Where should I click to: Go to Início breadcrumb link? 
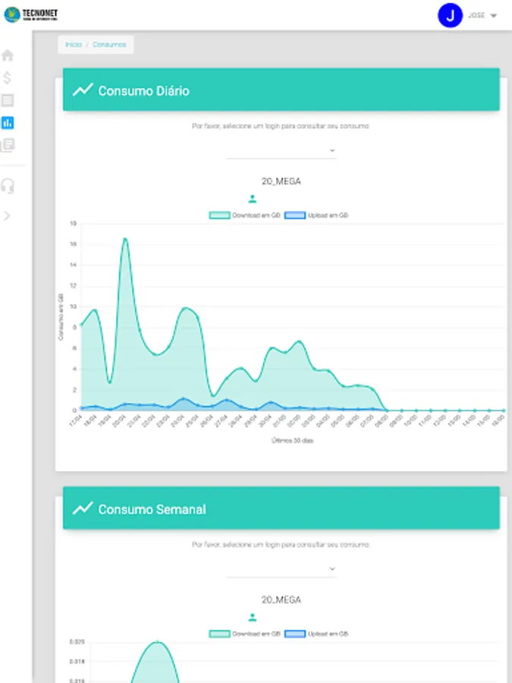coord(74,45)
